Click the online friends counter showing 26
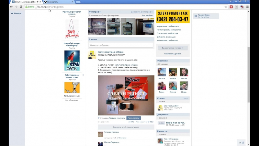This screenshot has height=146, width=259. point(242,142)
